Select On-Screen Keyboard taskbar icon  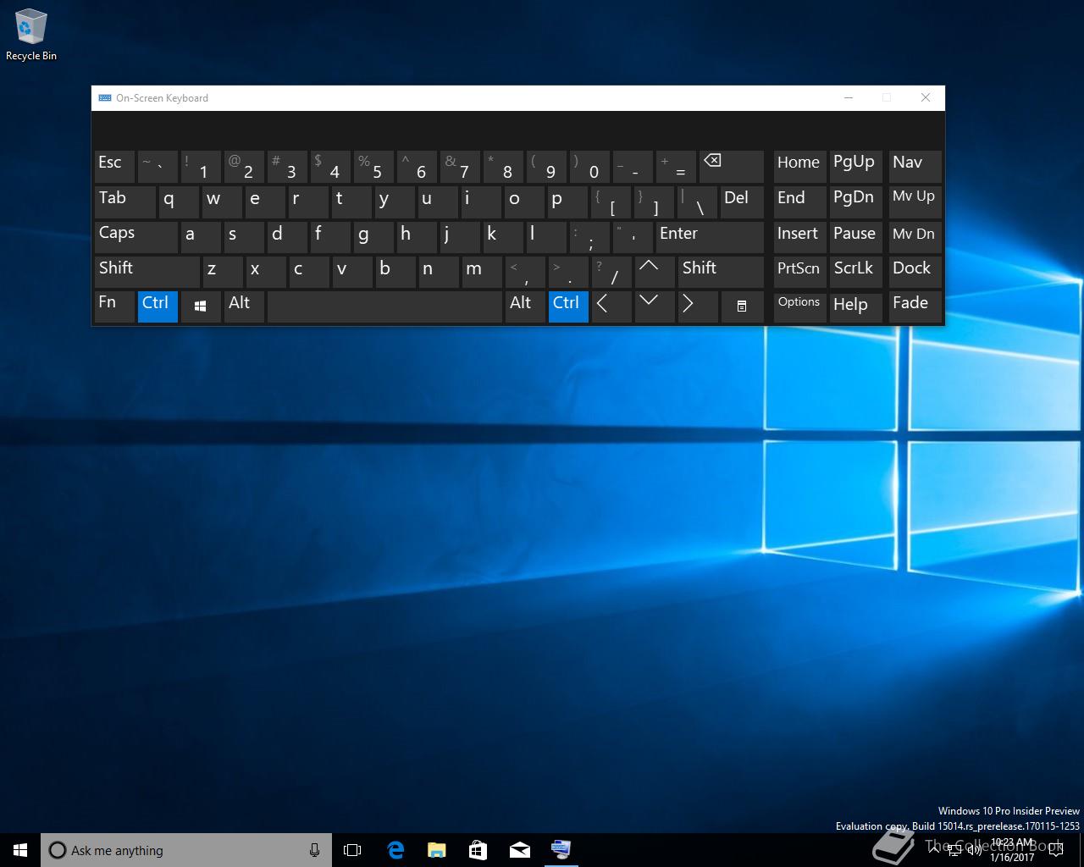point(561,850)
